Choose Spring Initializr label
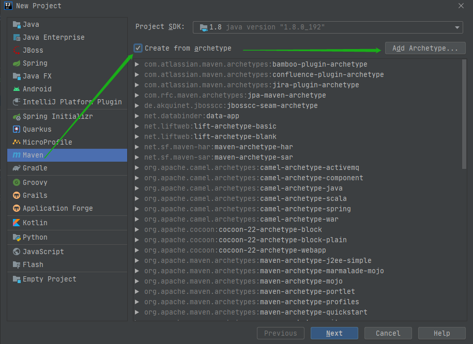The height and width of the screenshot is (344, 473). [58, 116]
